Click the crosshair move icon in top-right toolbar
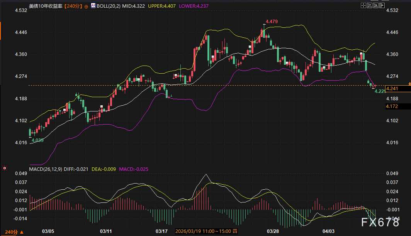Viewport: 411px width, 236px height. click(363, 5)
